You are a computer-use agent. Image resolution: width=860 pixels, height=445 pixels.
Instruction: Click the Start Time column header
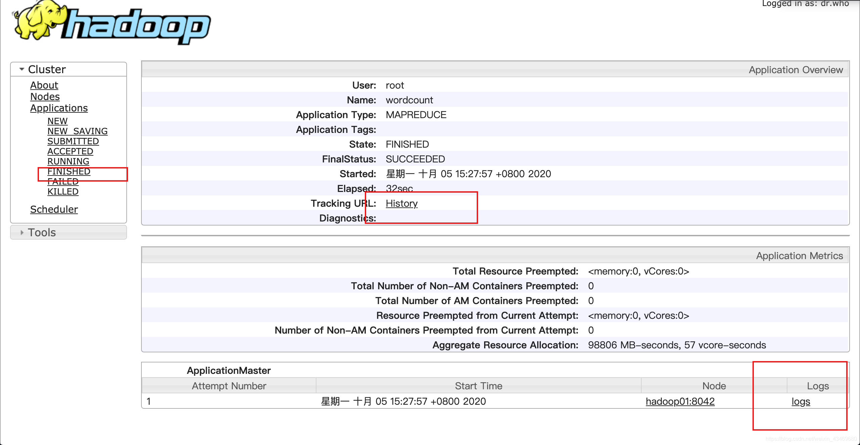click(478, 386)
